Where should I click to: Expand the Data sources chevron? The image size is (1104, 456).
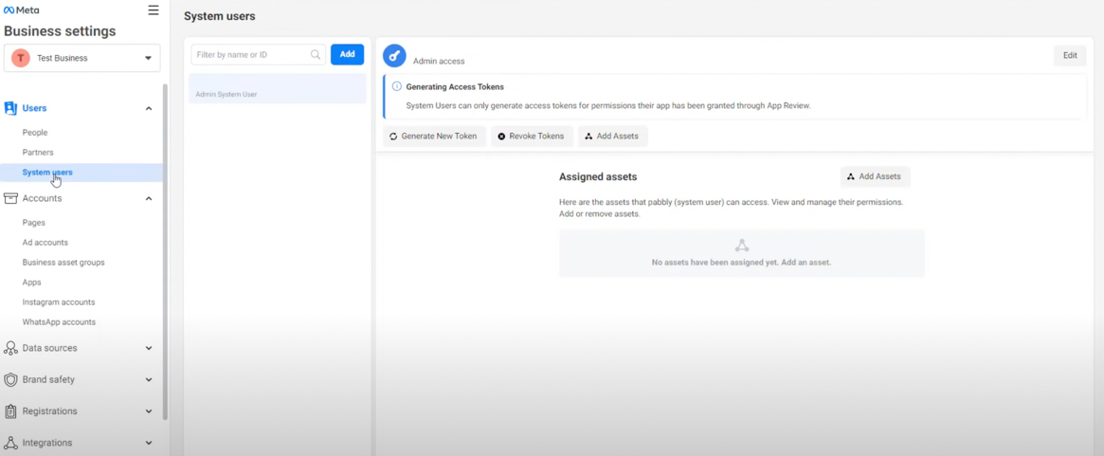[x=149, y=348]
